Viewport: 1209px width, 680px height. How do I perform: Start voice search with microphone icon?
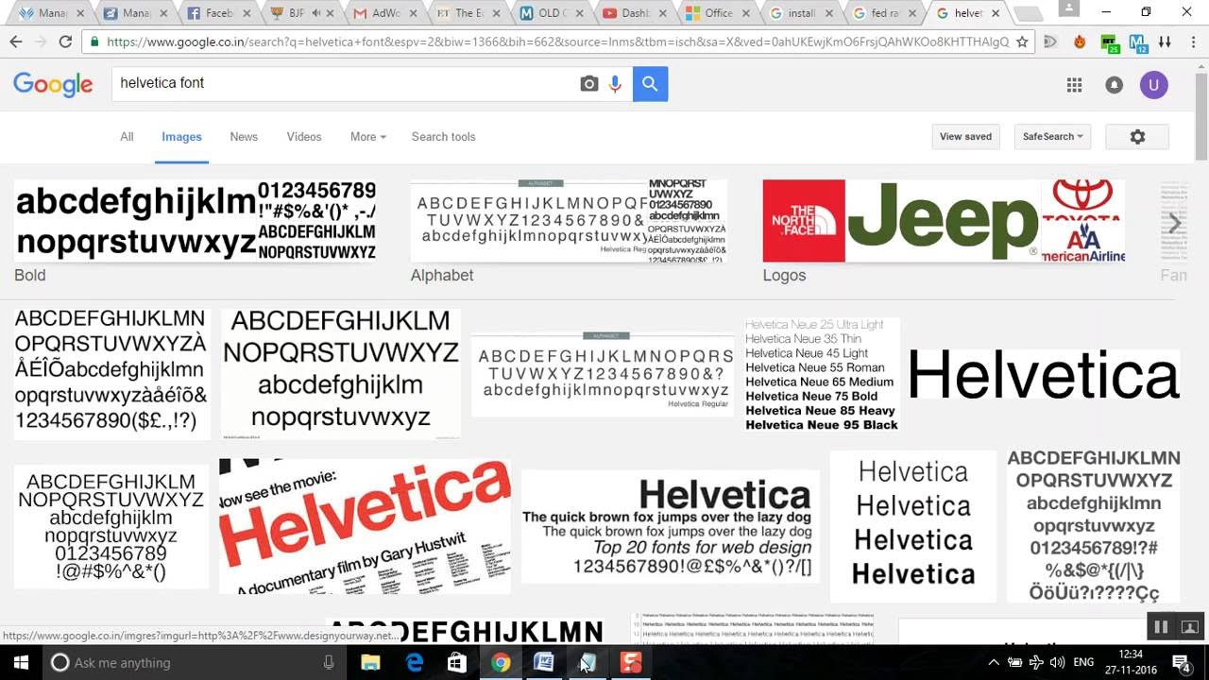615,84
